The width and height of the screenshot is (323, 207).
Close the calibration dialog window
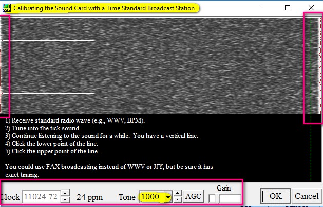[x=311, y=8]
